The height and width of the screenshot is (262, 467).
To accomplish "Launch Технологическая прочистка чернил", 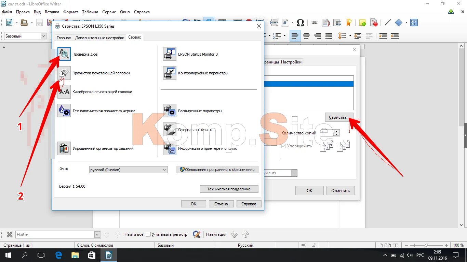I will click(x=64, y=111).
